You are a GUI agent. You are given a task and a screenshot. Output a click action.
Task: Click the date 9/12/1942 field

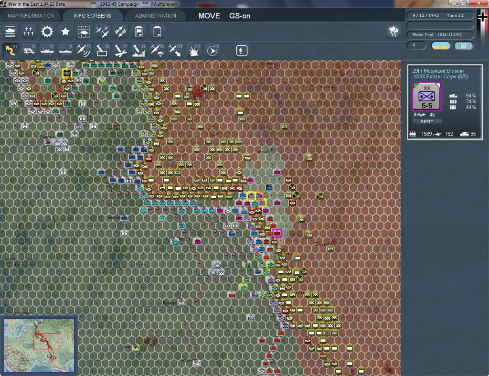(425, 15)
